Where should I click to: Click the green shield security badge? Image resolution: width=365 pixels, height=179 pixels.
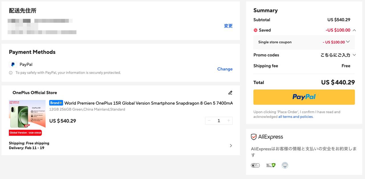tap(271, 165)
